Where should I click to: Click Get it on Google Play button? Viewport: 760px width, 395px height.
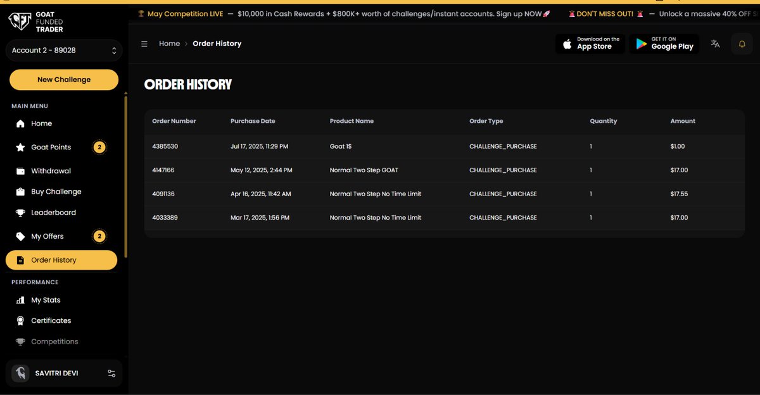tap(664, 44)
